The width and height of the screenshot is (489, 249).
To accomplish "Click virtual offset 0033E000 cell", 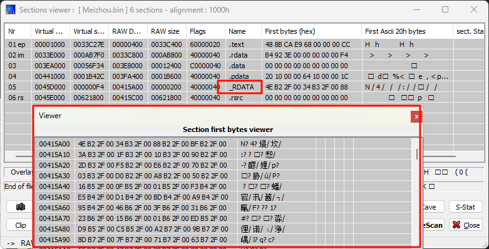I will pyautogui.click(x=50, y=55).
